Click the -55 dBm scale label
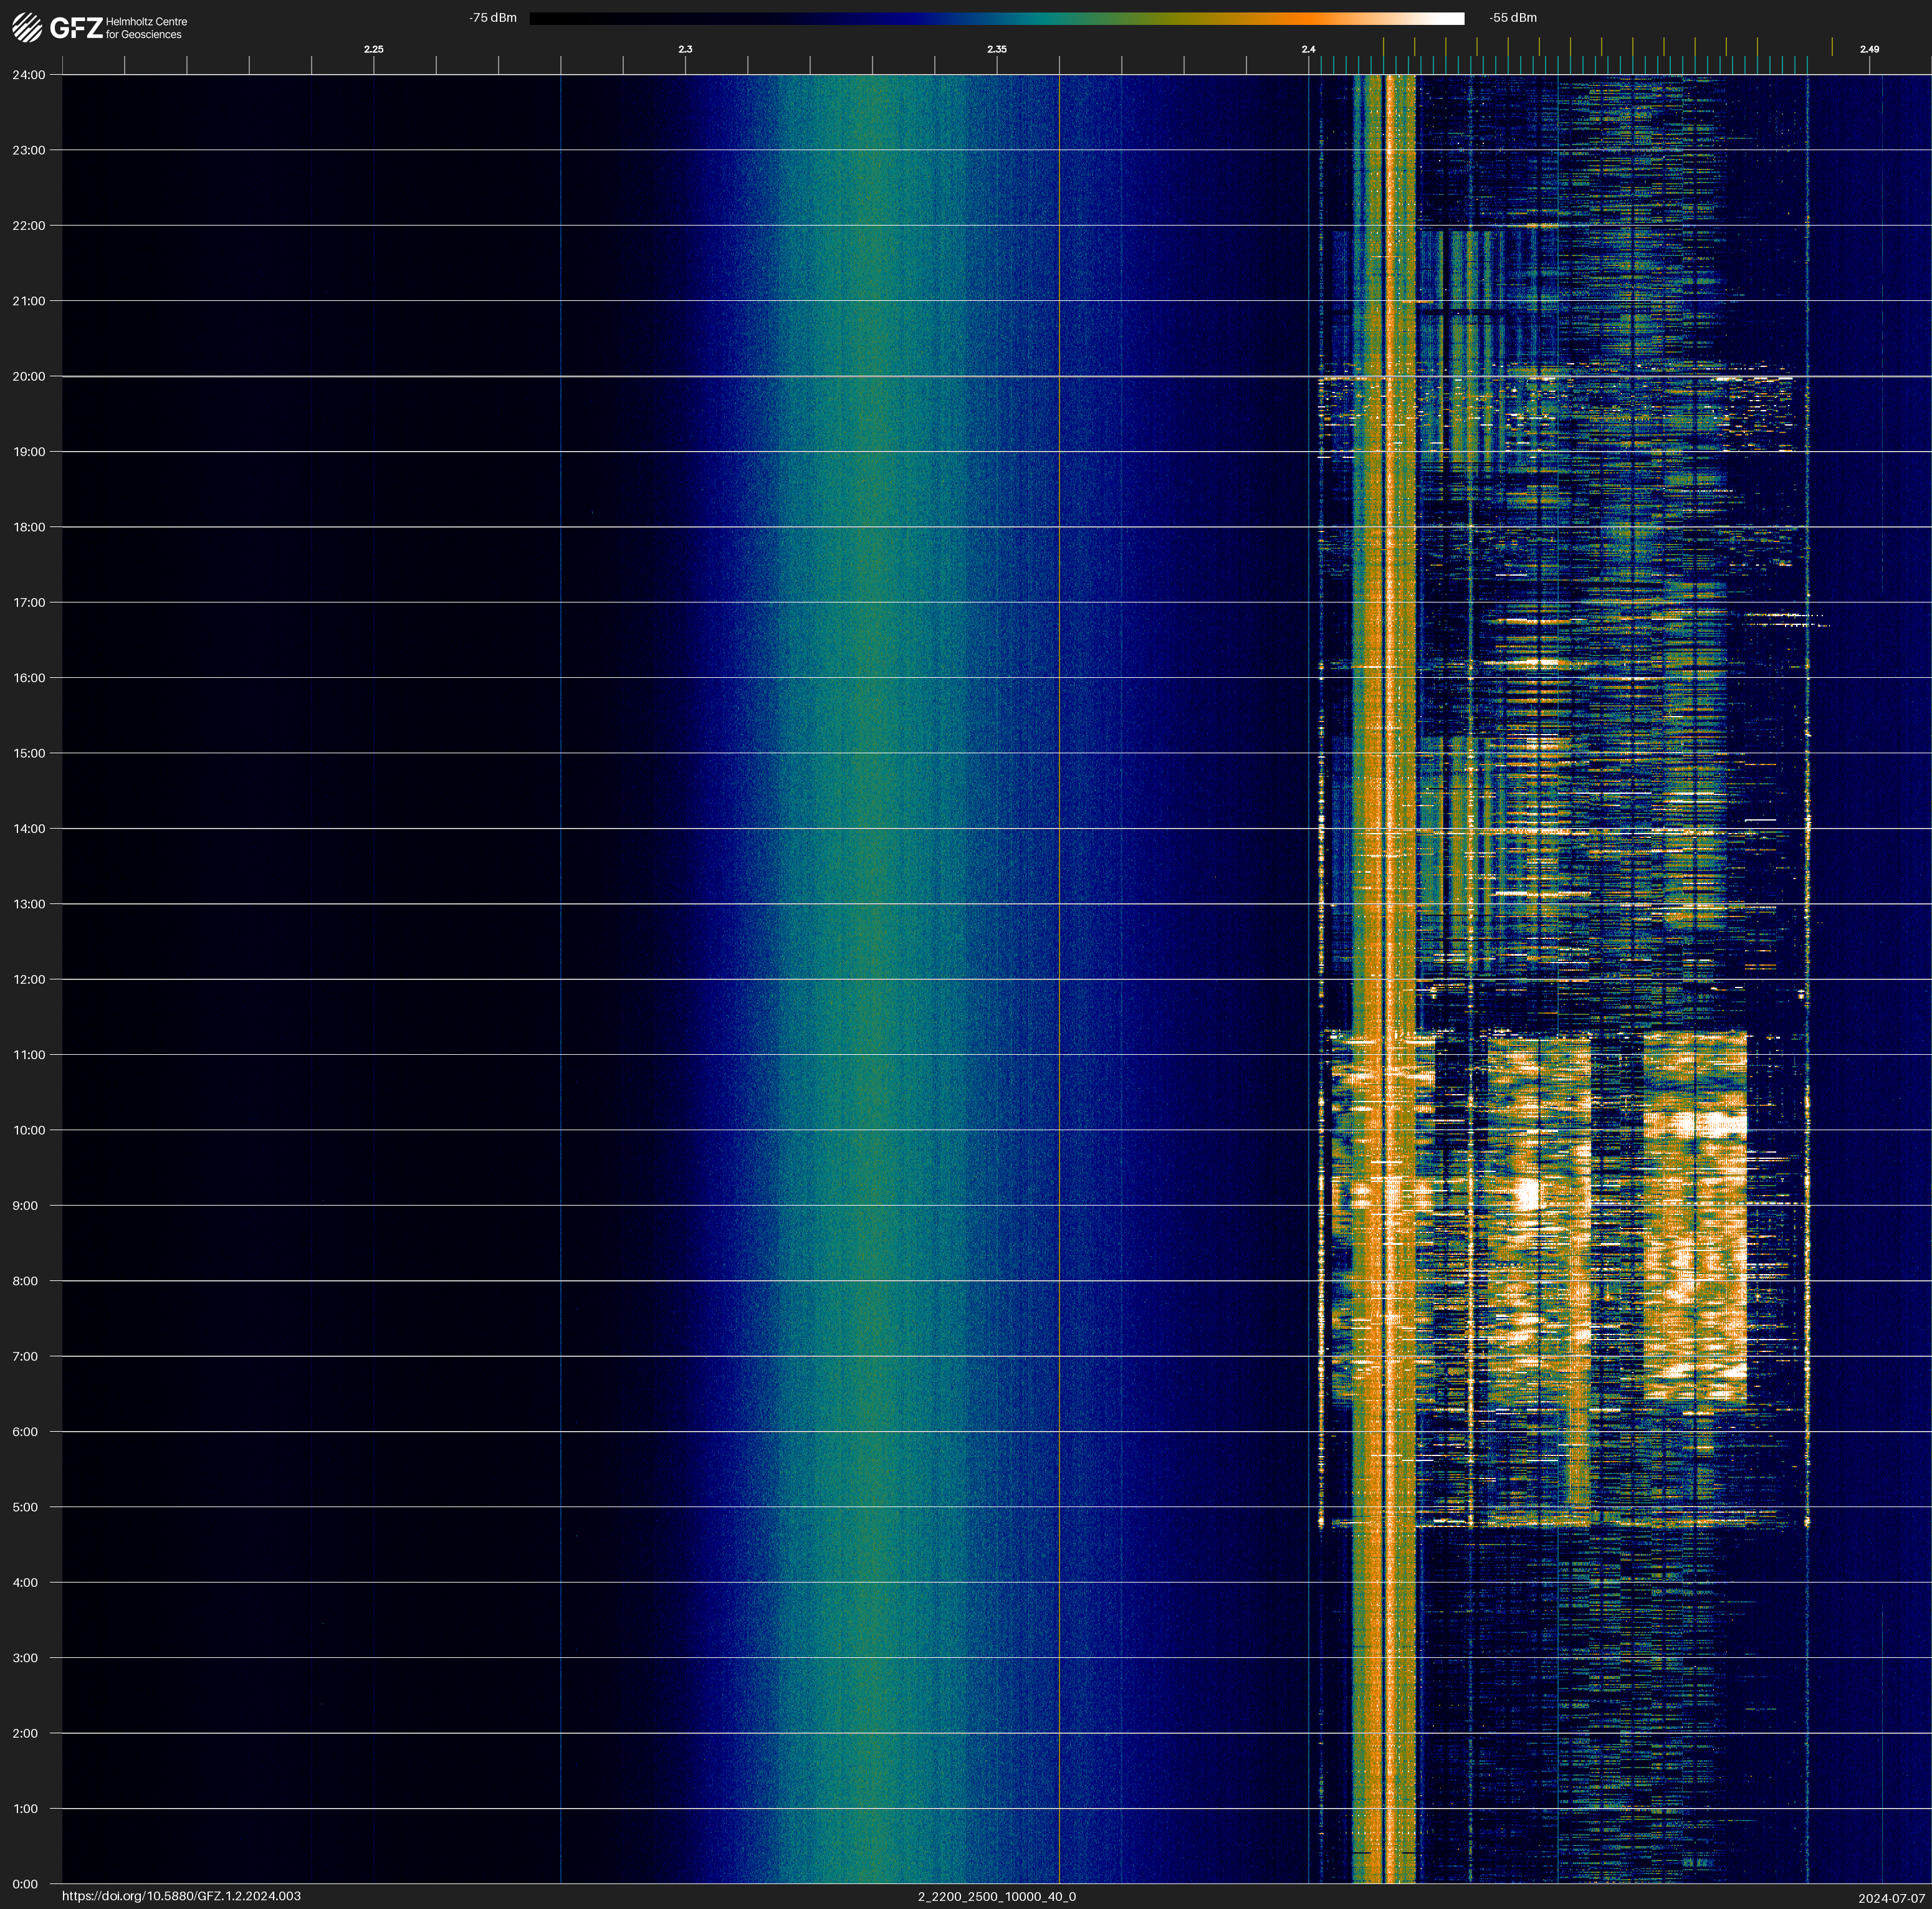 point(1513,18)
